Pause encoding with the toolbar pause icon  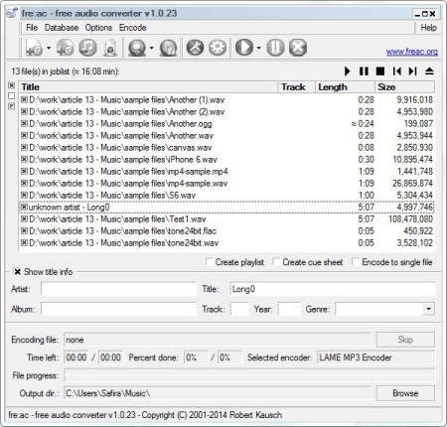pyautogui.click(x=275, y=48)
